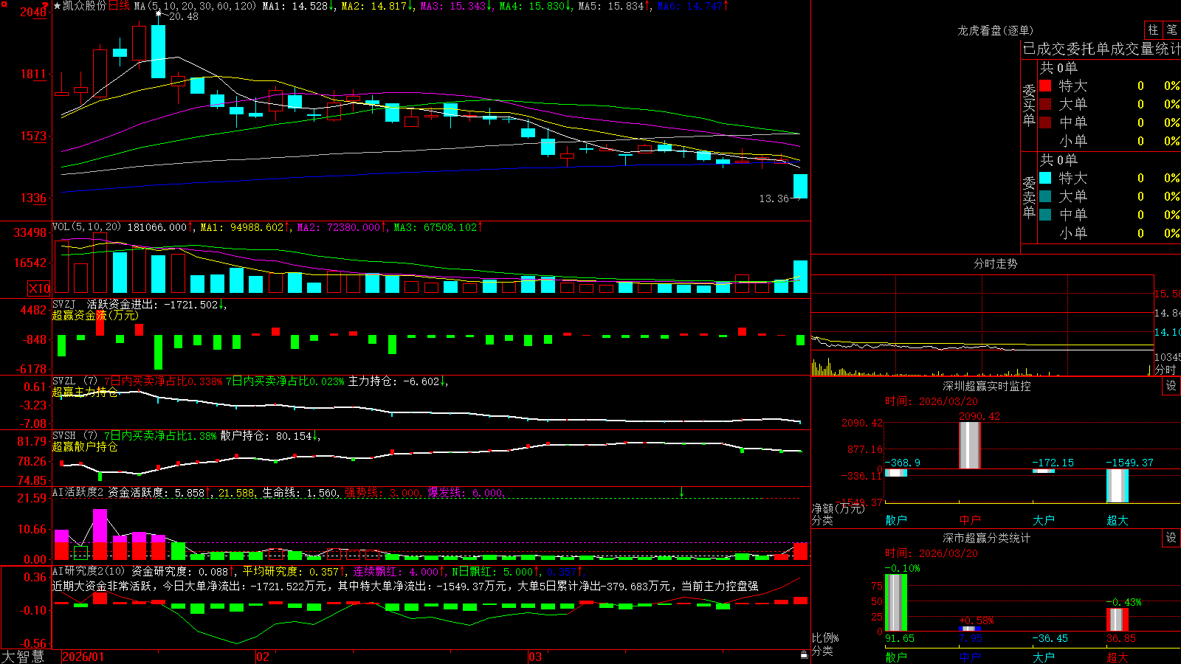Click the 20.48 high price marker

[x=183, y=16]
